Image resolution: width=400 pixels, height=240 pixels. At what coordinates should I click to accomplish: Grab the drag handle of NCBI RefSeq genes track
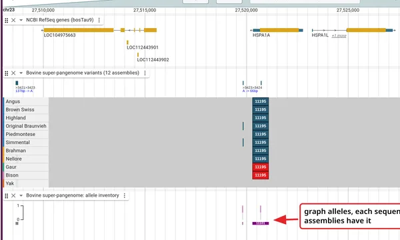click(x=7, y=20)
